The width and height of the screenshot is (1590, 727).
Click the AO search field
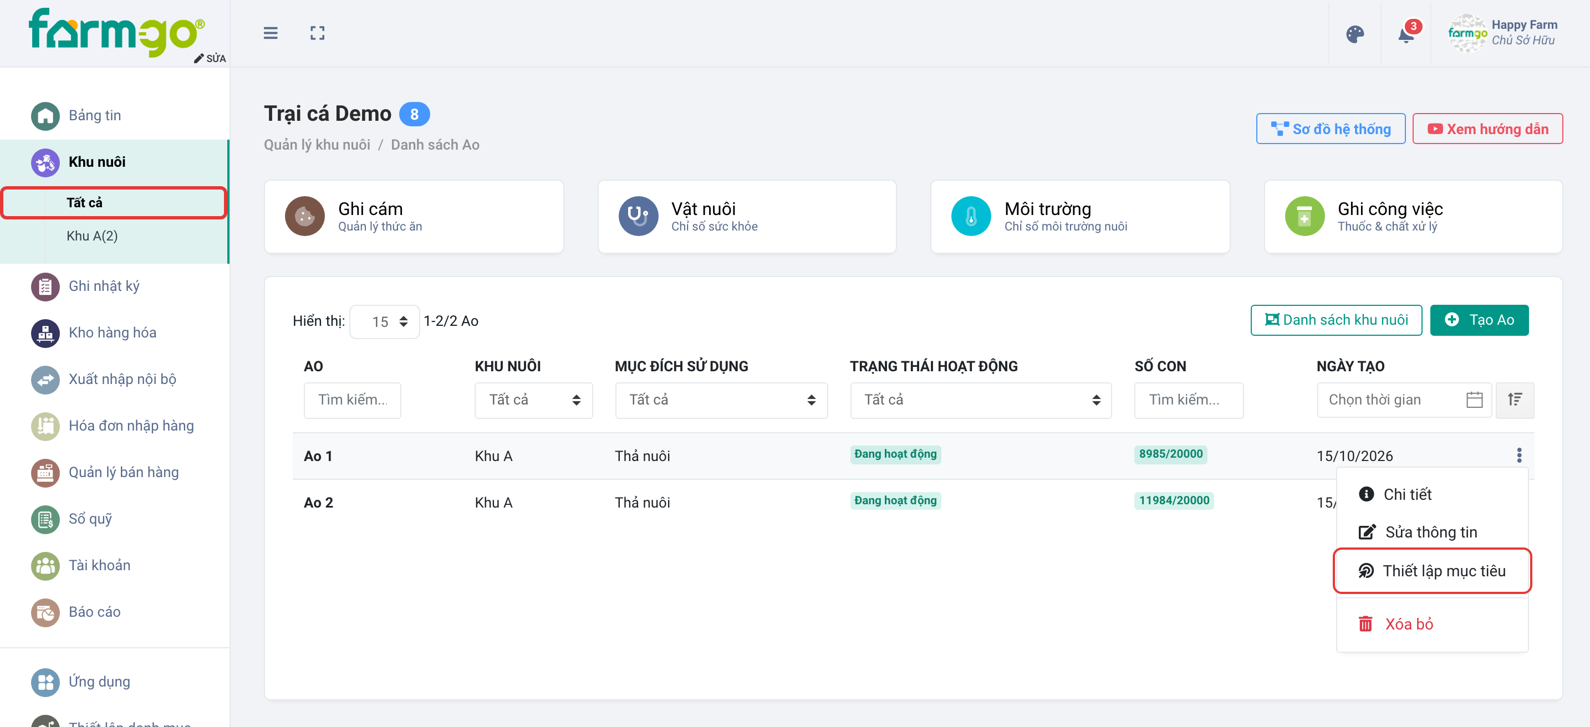pyautogui.click(x=352, y=400)
